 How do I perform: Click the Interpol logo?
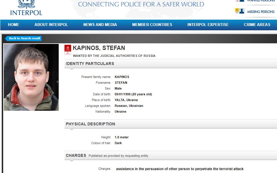[26, 8]
